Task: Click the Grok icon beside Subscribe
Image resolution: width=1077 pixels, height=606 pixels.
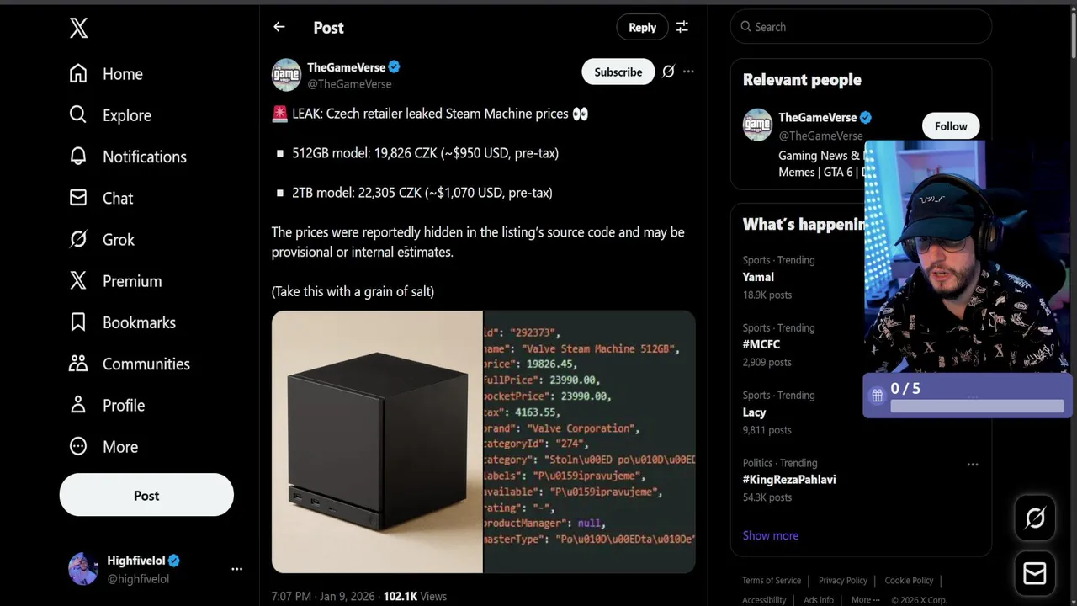Action: [668, 72]
